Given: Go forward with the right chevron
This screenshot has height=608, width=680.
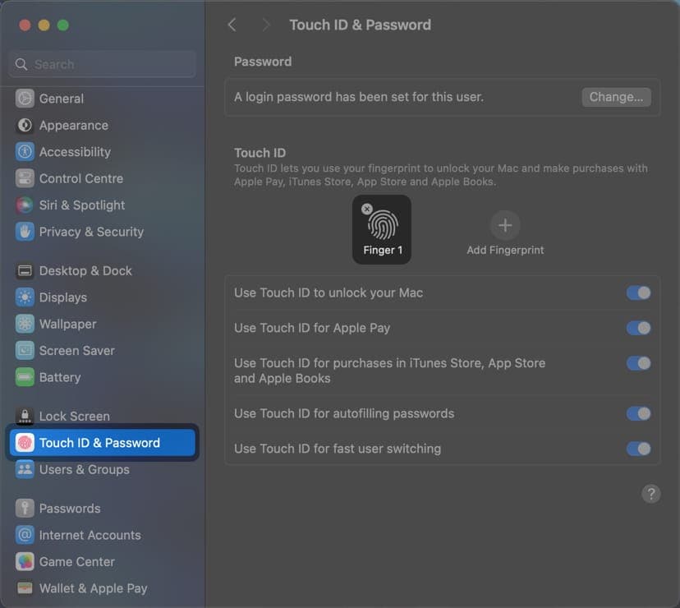Looking at the screenshot, I should [266, 25].
